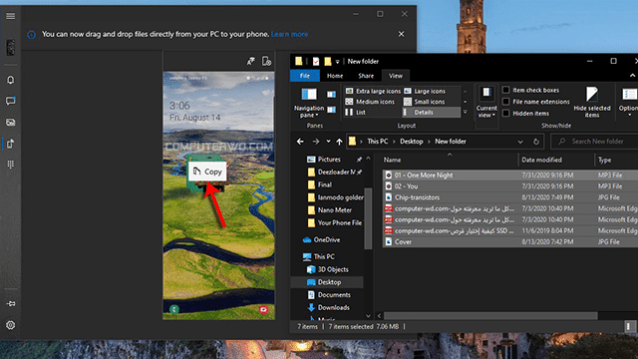Select Details layout
This screenshot has height=359, width=638.
pos(432,112)
